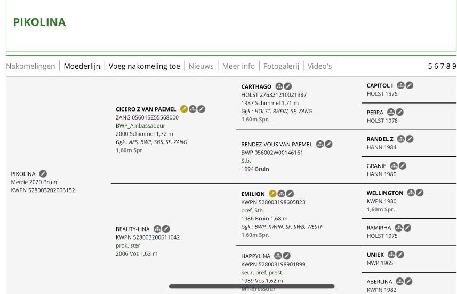Open the Video's tab
Viewport: 457px width, 294px height.
click(x=320, y=66)
